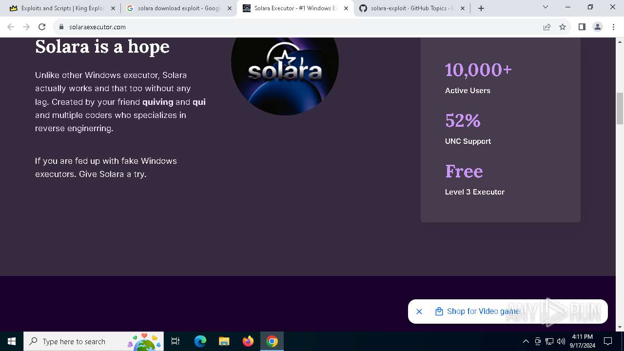Click the '52%' statistic

(463, 120)
